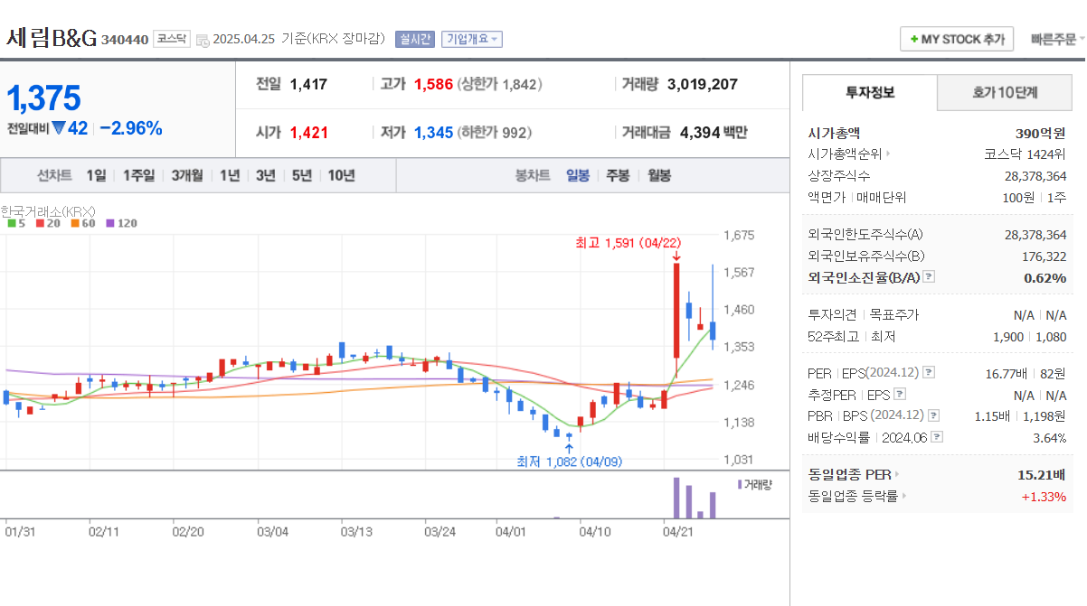Click the calendar icon beside the 2025.04.25 date
1087x606 pixels.
(203, 40)
